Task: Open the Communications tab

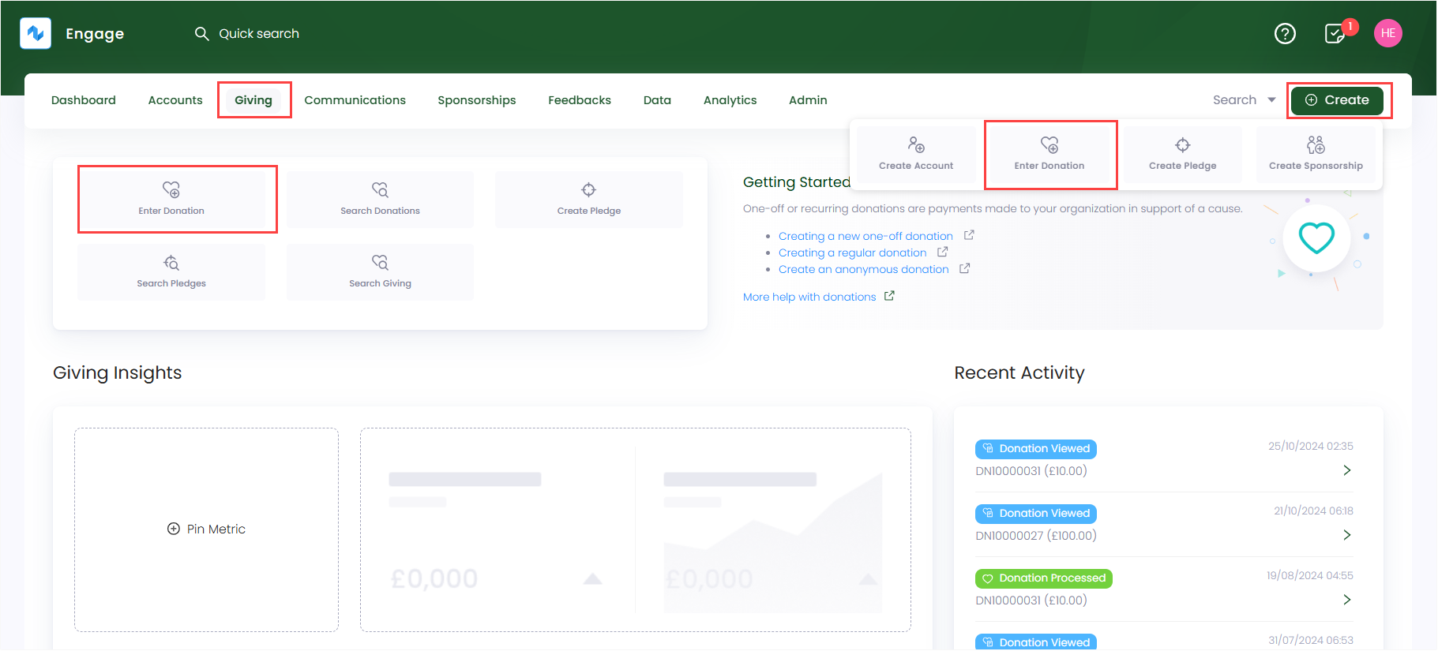Action: click(355, 100)
